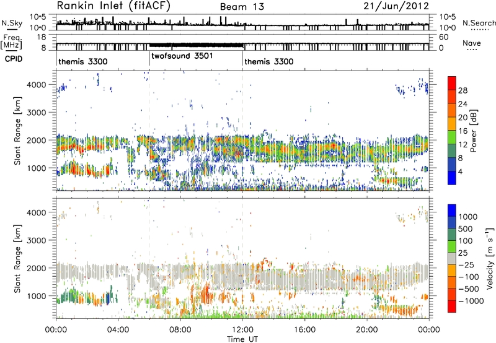
Task: Click the second 'themis 3300' label after 12:00
Action: pyautogui.click(x=269, y=61)
